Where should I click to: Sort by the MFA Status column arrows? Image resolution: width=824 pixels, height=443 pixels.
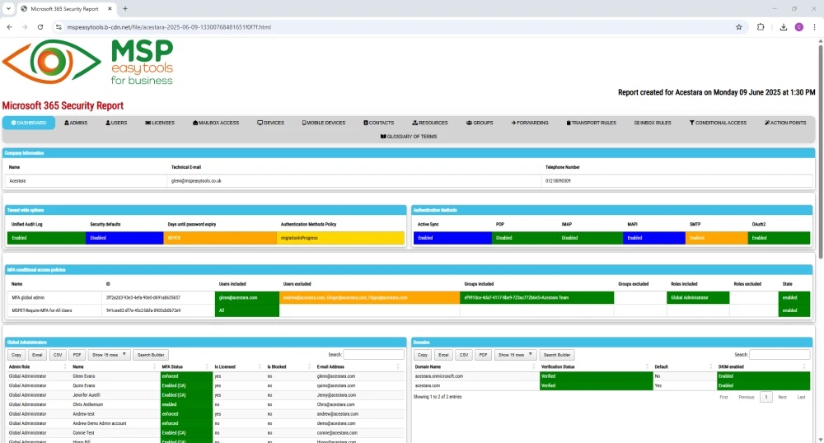(x=207, y=366)
